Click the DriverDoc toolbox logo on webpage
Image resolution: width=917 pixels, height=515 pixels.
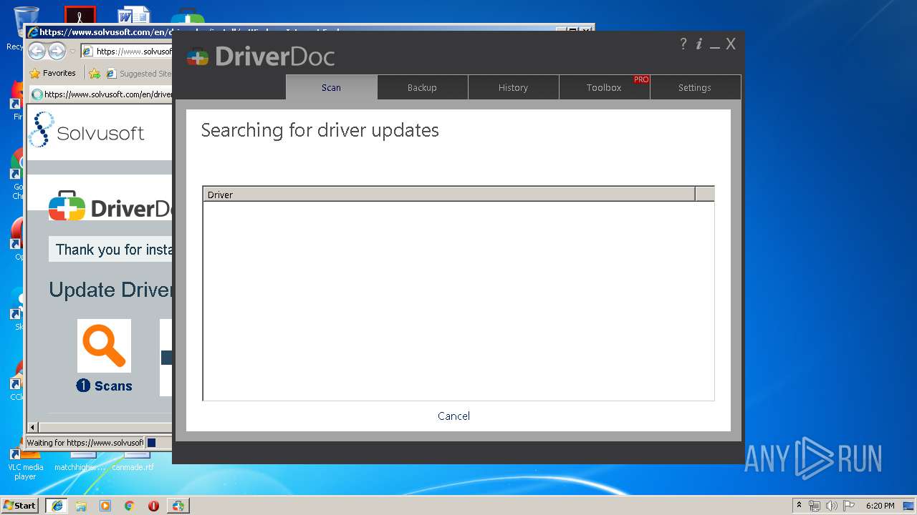67,206
